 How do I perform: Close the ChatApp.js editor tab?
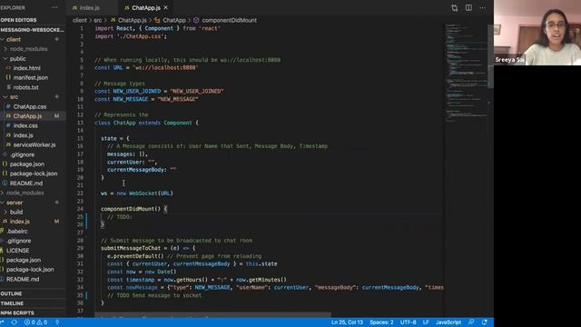tap(165, 7)
